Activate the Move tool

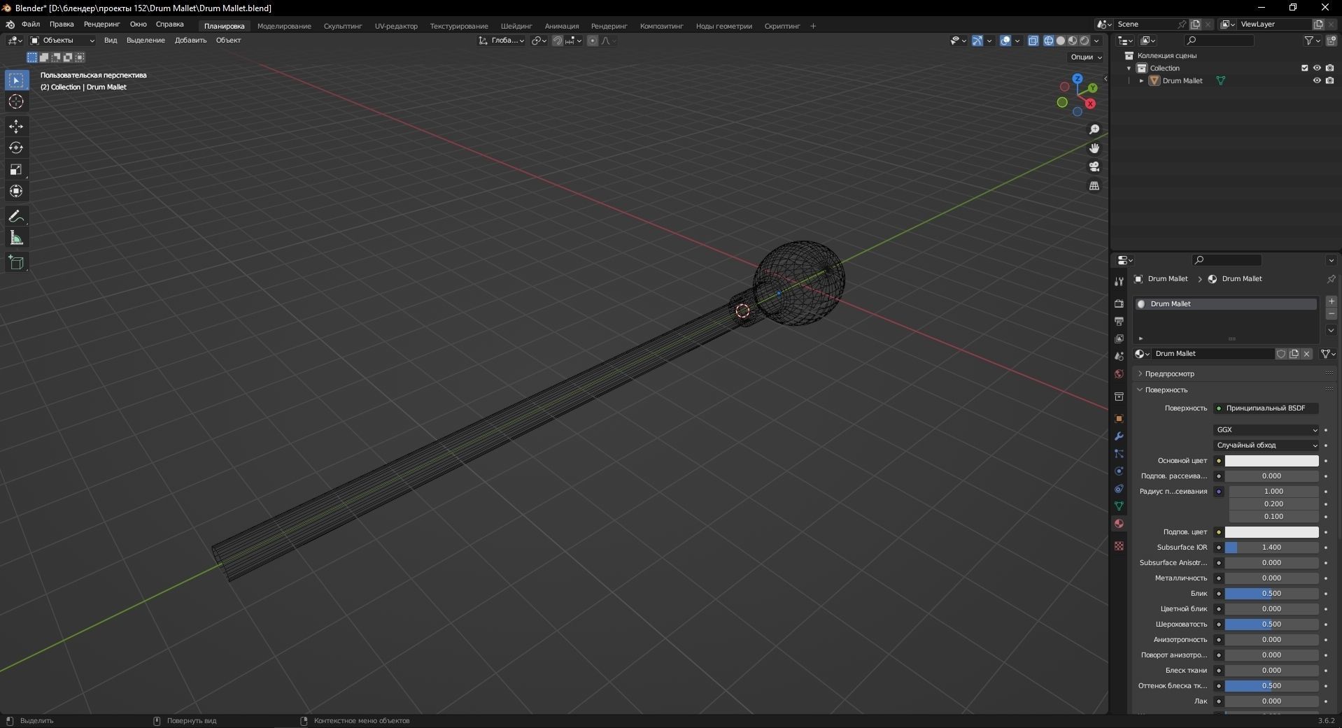(16, 127)
